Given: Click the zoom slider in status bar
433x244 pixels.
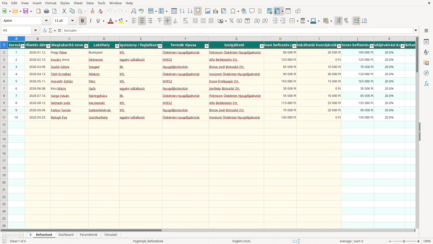Looking at the screenshot, I should pyautogui.click(x=404, y=241).
